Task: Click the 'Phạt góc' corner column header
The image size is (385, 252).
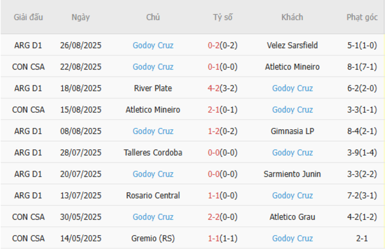Action: click(x=362, y=17)
